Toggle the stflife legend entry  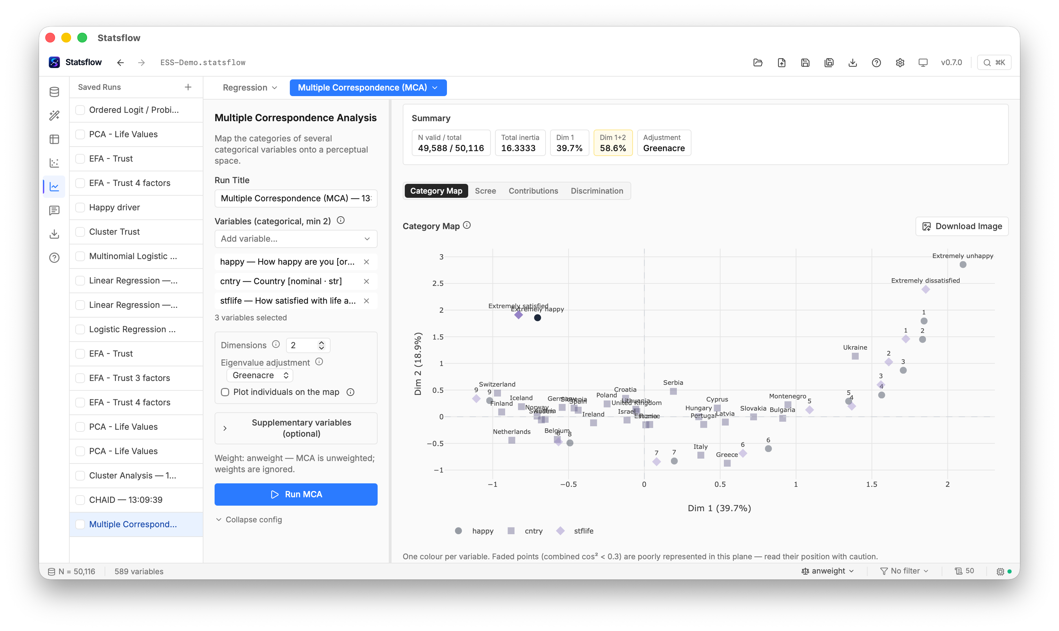click(x=574, y=531)
